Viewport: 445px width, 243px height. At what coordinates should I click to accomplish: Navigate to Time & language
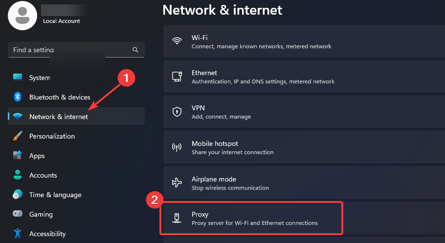(x=55, y=195)
